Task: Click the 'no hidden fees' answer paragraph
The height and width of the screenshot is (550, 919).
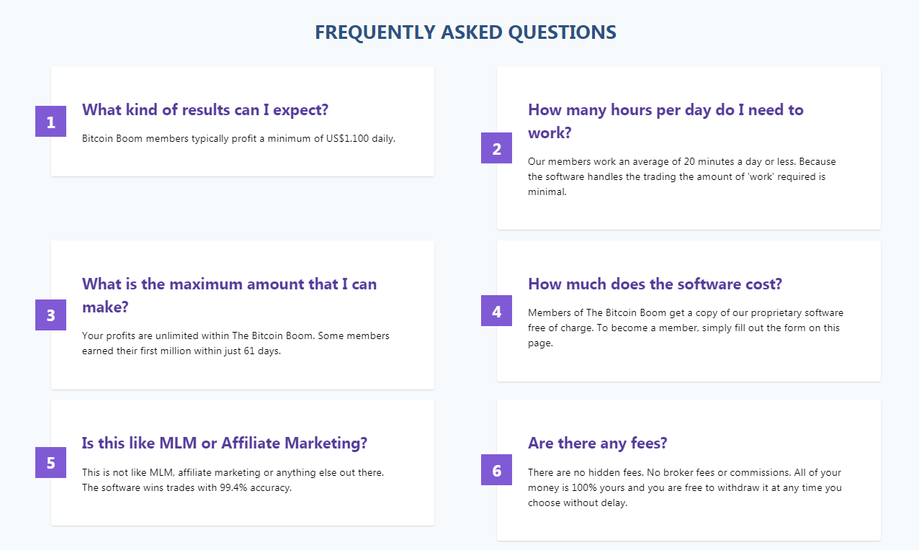Action: click(x=685, y=487)
